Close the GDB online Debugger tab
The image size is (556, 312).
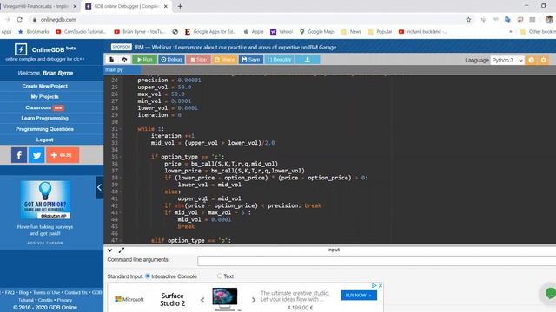tap(166, 6)
